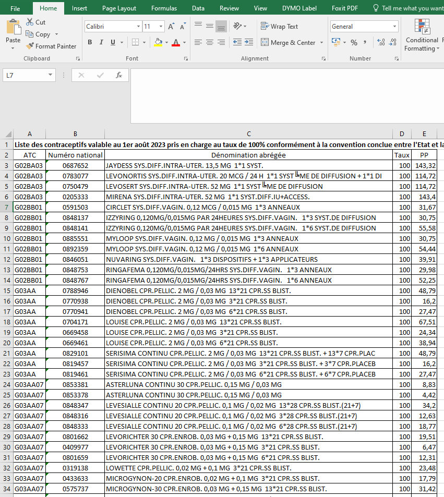
Task: Click the Increase Font Size icon
Action: [171, 27]
